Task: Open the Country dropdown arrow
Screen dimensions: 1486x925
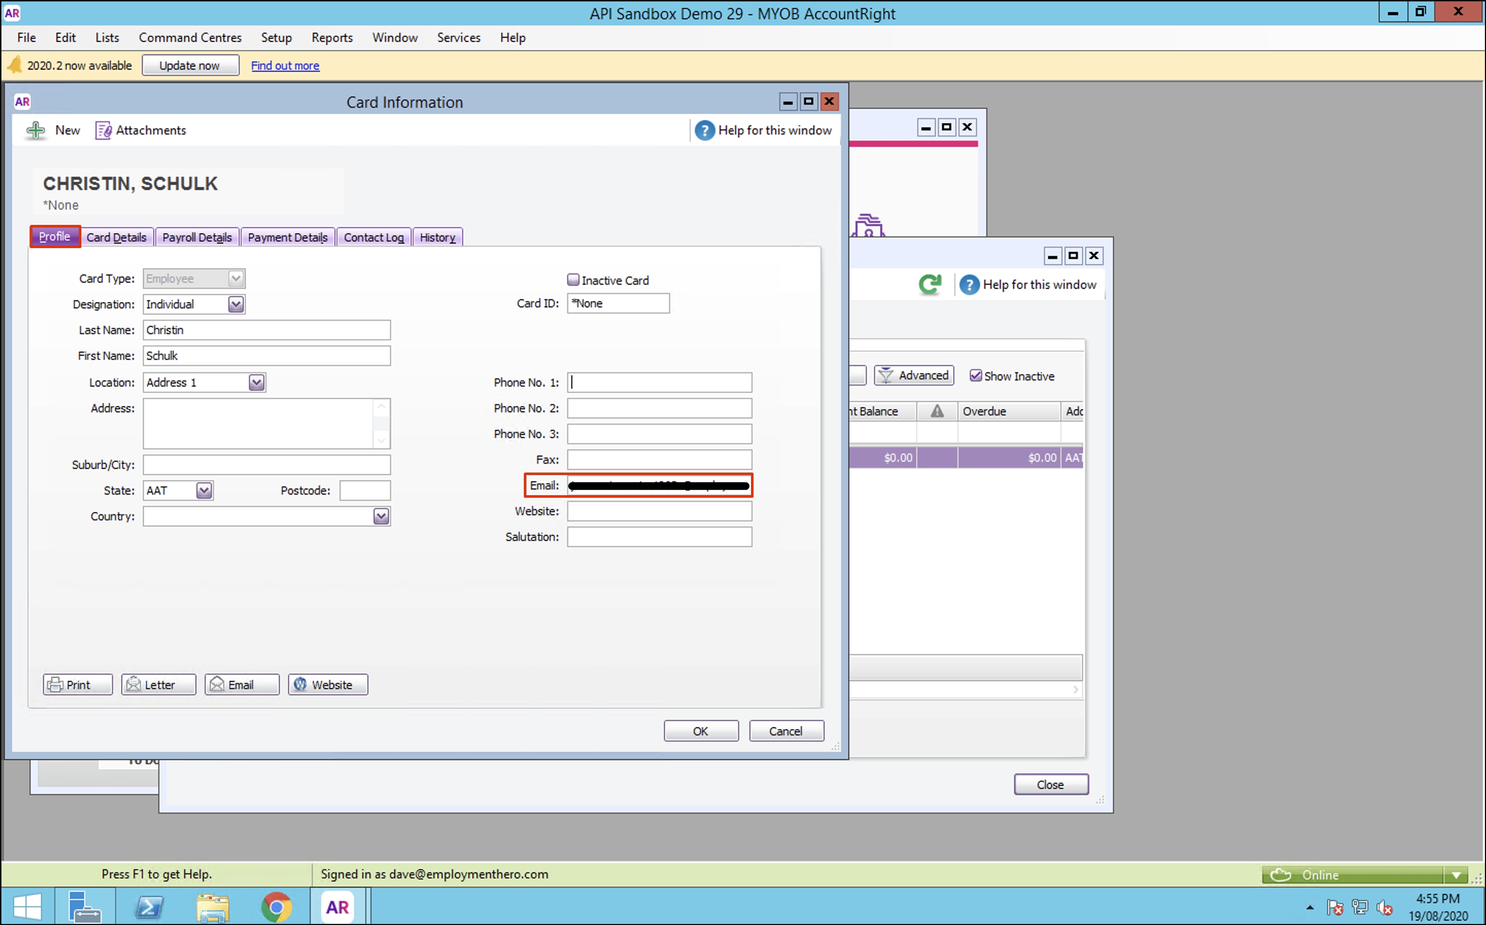Action: coord(381,516)
